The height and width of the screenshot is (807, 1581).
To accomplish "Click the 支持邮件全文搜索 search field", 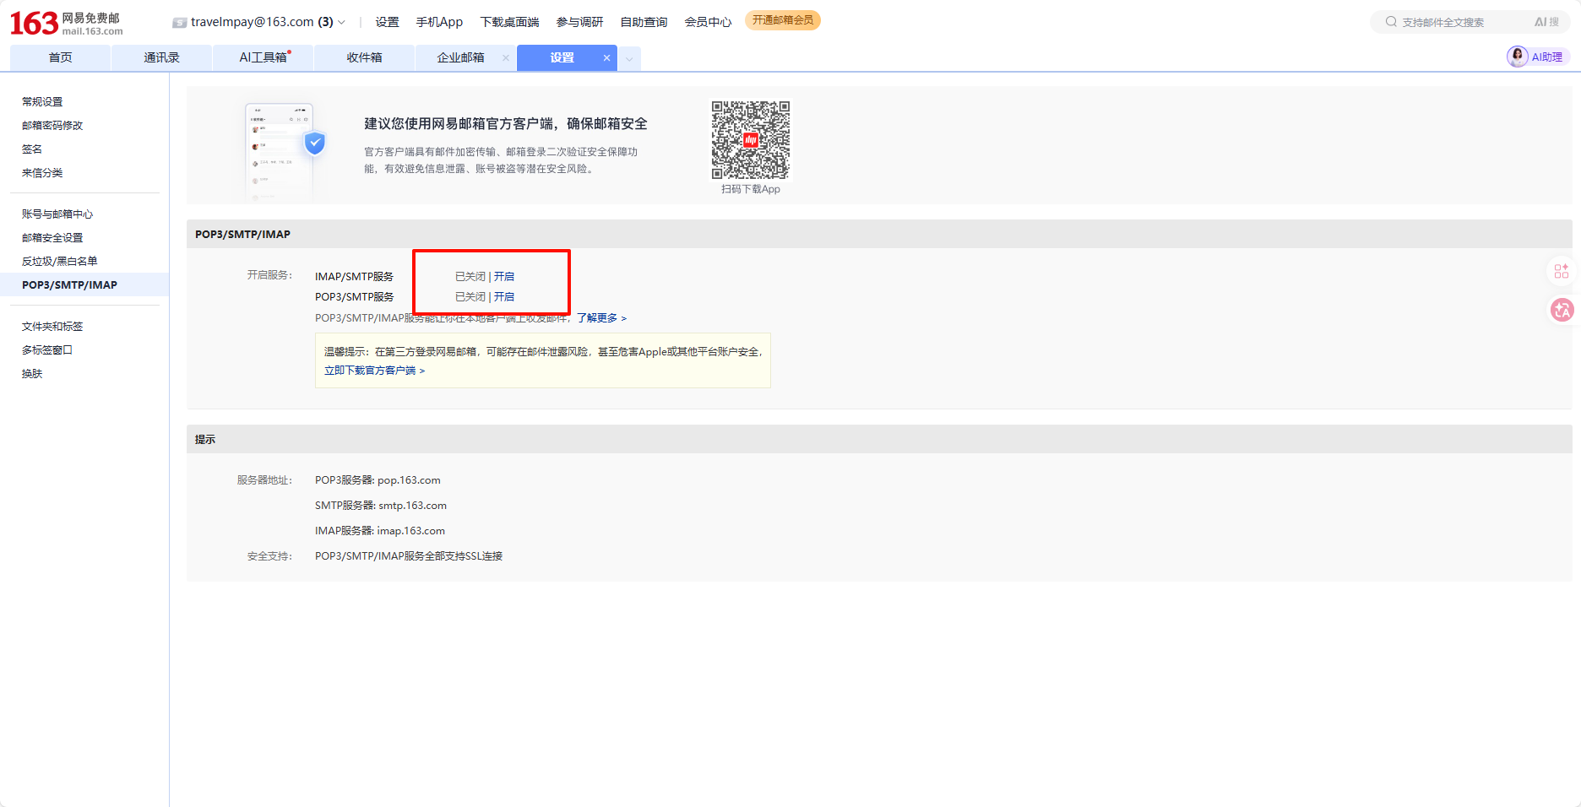I will (1461, 22).
